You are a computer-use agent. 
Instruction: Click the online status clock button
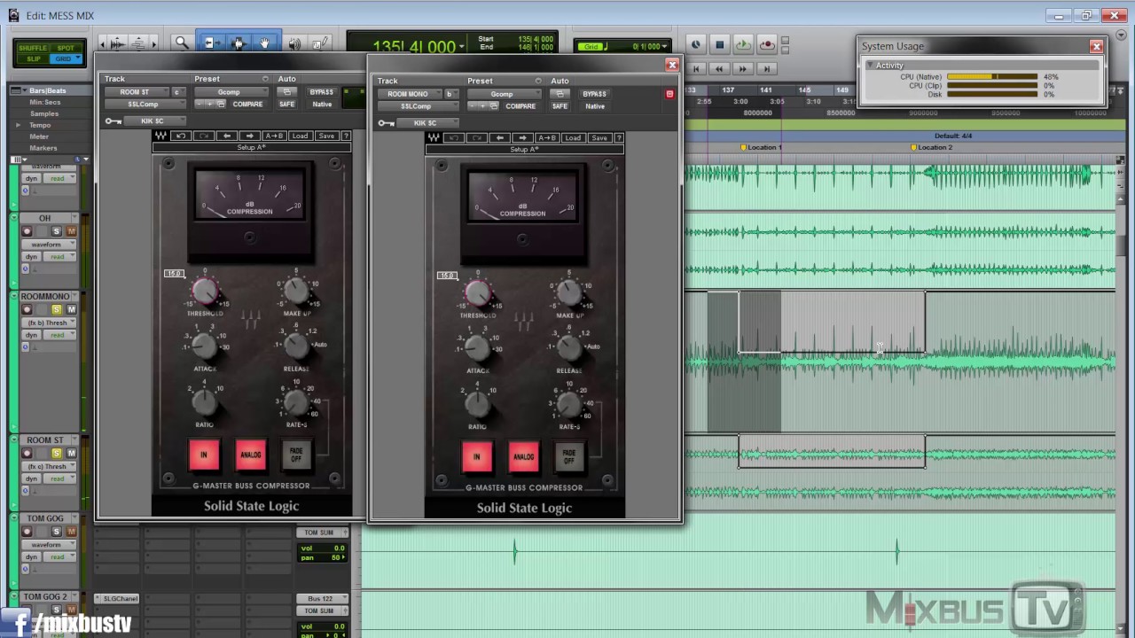(x=696, y=45)
